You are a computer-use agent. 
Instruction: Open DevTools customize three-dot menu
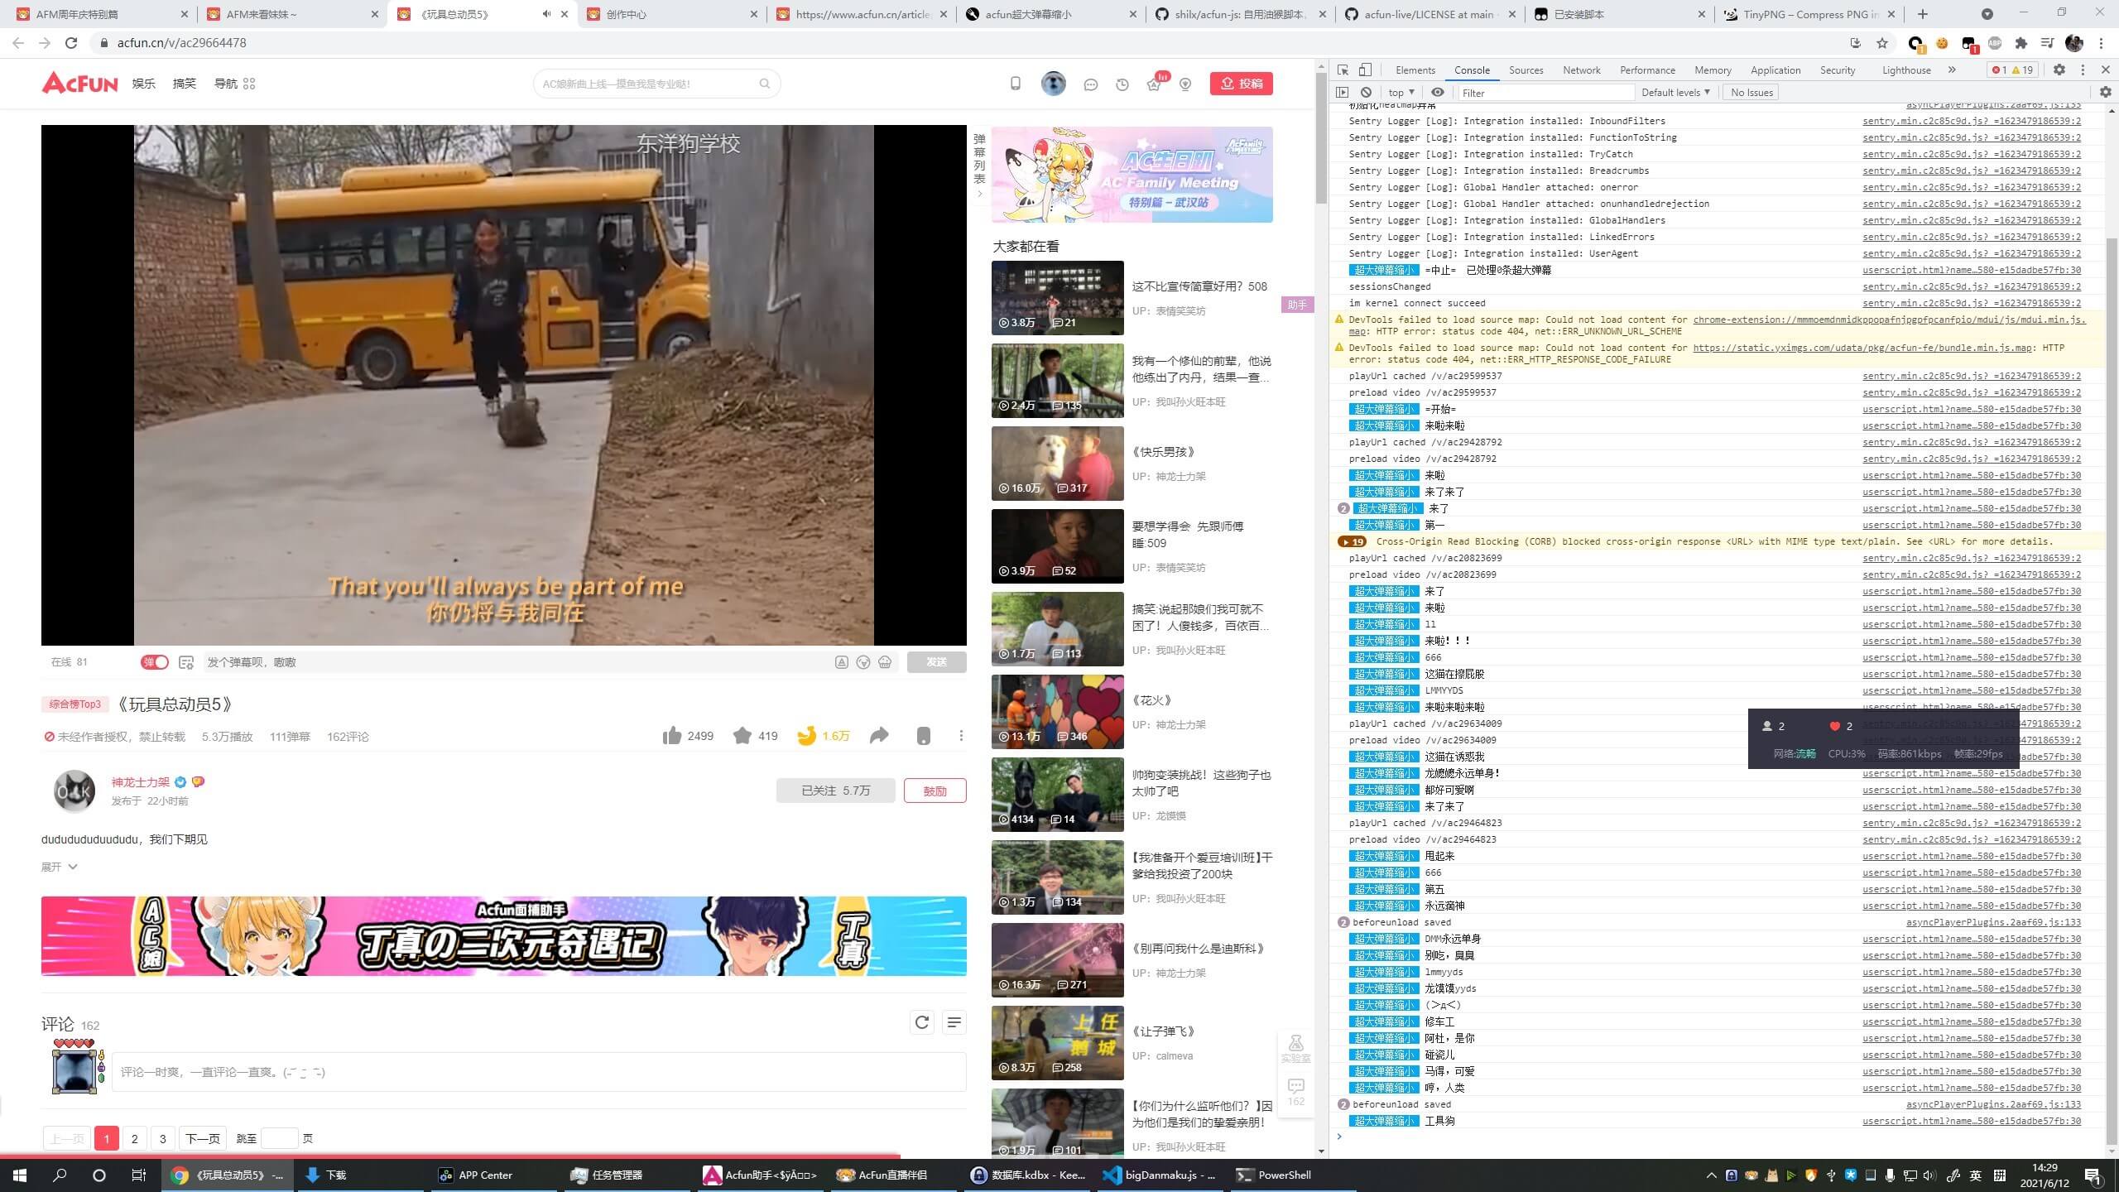tap(2083, 70)
